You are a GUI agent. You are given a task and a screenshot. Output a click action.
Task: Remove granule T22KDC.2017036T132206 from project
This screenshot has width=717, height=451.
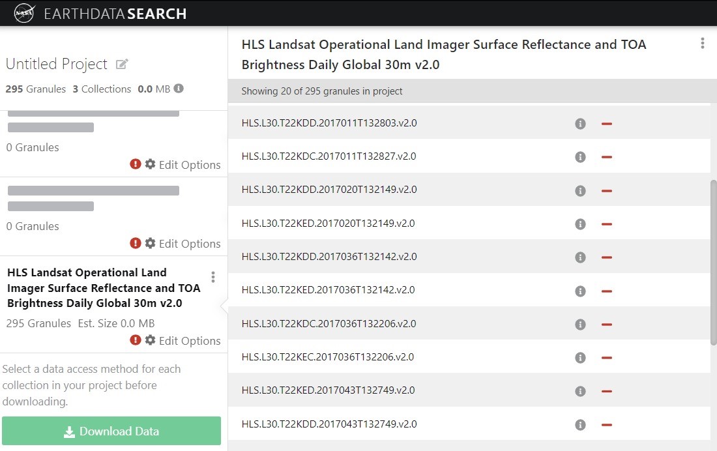tap(607, 325)
